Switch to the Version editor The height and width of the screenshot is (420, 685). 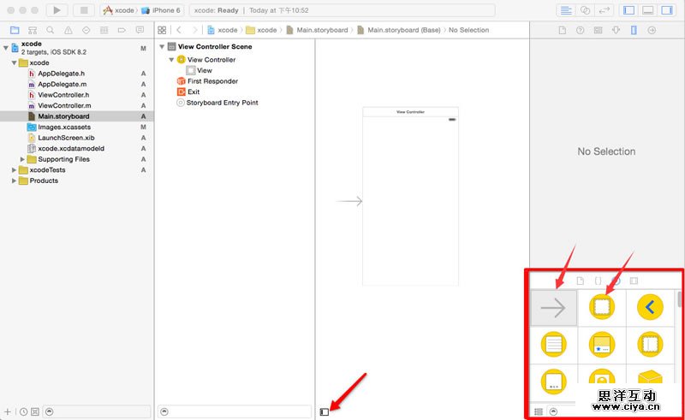tap(605, 10)
